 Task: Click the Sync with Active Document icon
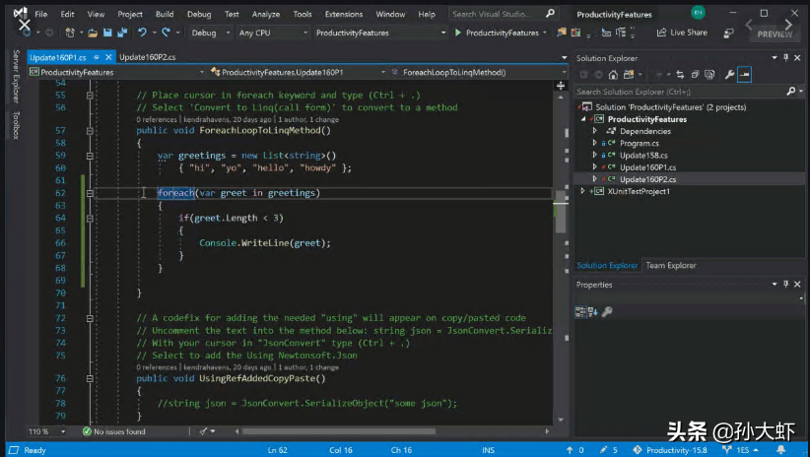pyautogui.click(x=682, y=75)
